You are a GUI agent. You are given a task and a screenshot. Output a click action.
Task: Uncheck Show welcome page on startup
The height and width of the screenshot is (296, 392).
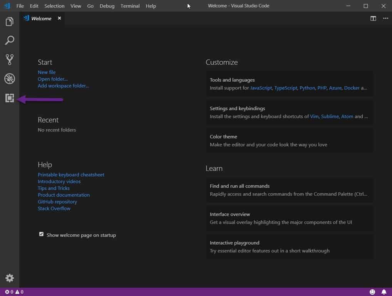coord(41,234)
